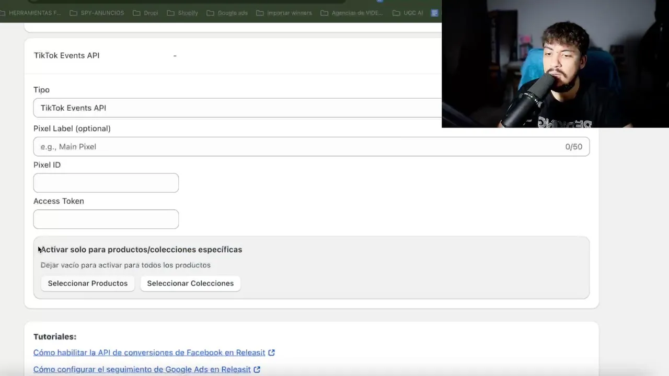Click the webcam video overlay

tap(555, 64)
